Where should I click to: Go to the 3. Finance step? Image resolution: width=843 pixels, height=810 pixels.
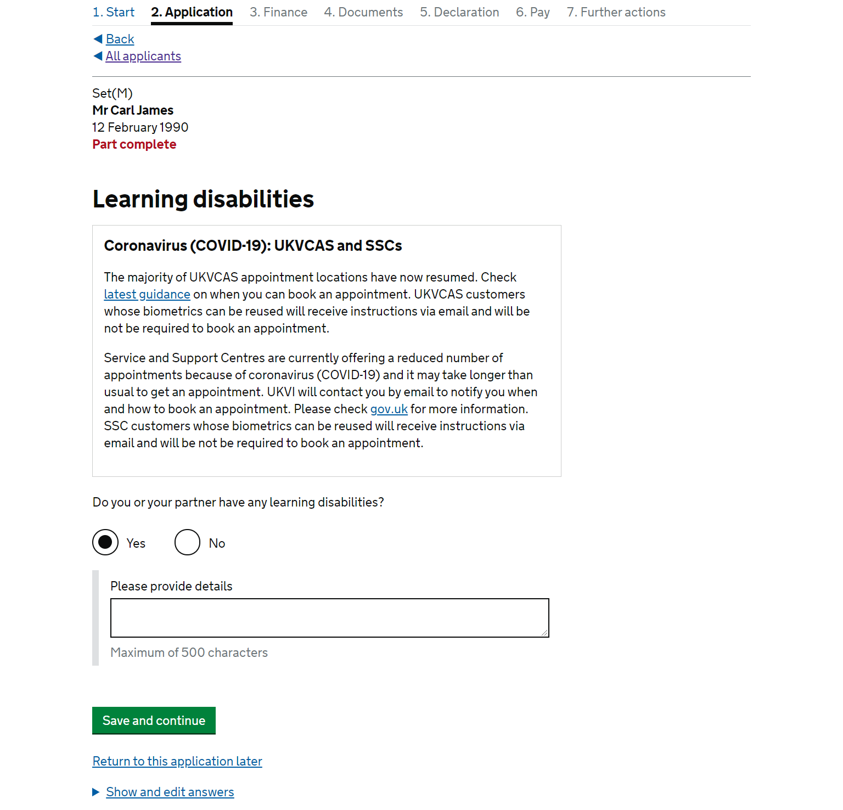278,12
